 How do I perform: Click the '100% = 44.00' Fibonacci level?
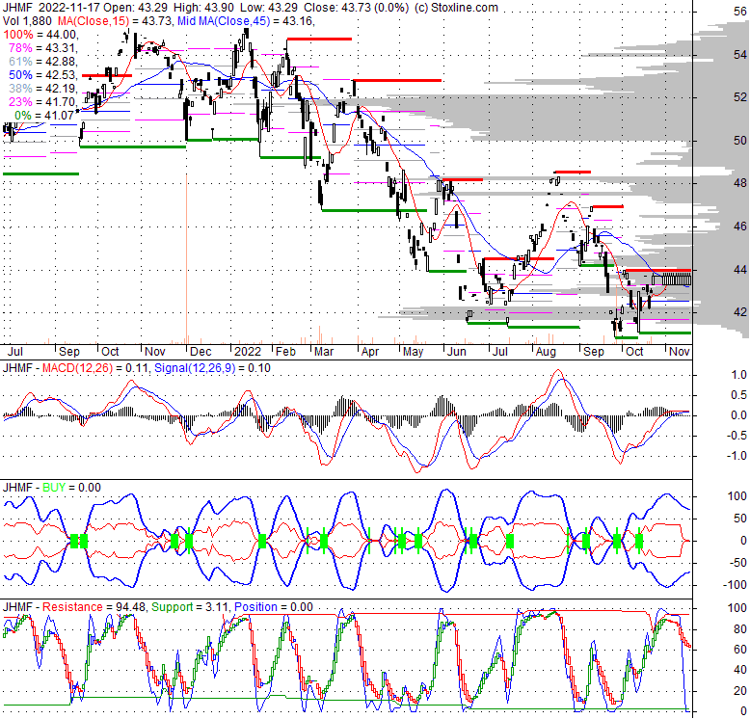click(x=40, y=35)
